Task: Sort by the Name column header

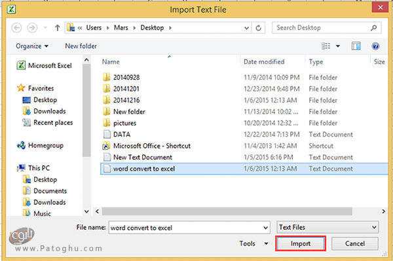Action: coord(111,61)
